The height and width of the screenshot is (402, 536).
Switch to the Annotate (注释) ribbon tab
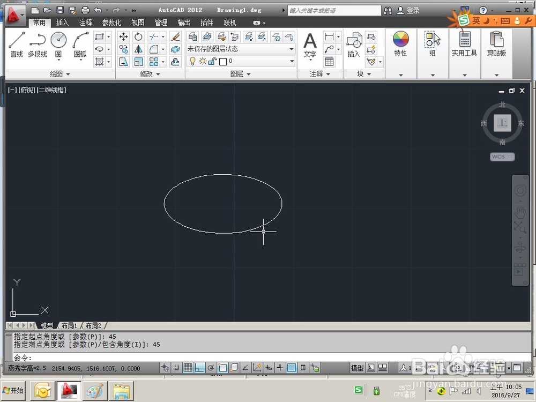click(85, 23)
